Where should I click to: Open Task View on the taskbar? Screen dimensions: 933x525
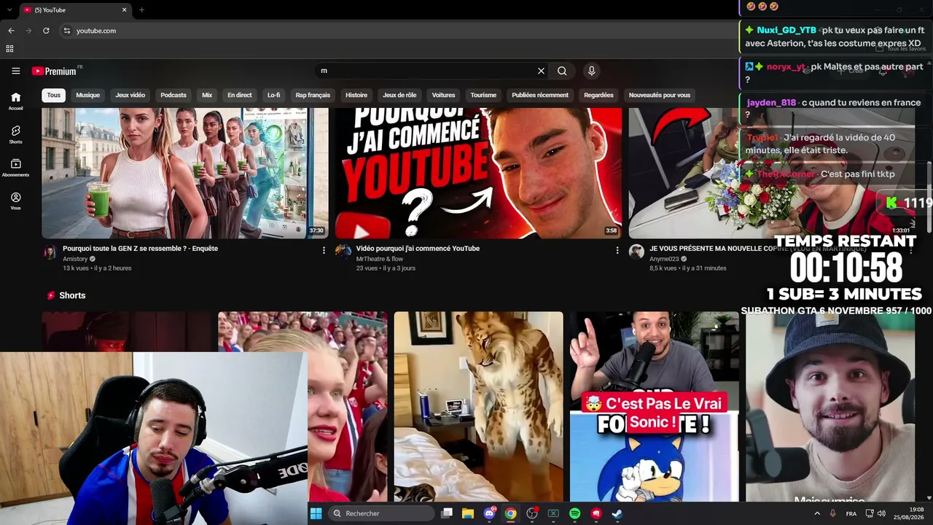coord(447,513)
